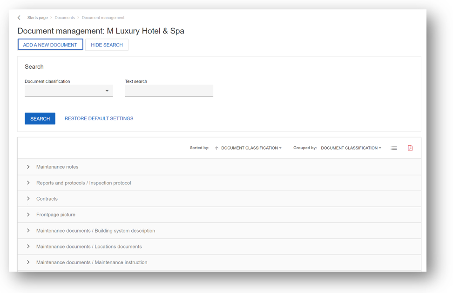Click the back chevron next to breadcrumbs

[19, 17]
